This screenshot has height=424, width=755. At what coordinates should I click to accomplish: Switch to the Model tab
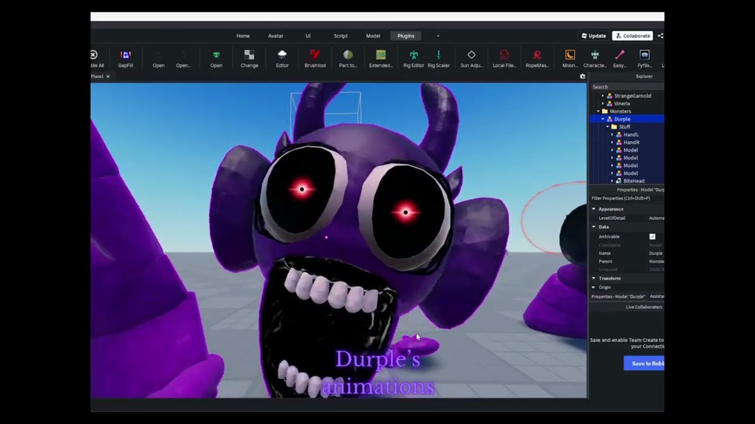pyautogui.click(x=373, y=36)
